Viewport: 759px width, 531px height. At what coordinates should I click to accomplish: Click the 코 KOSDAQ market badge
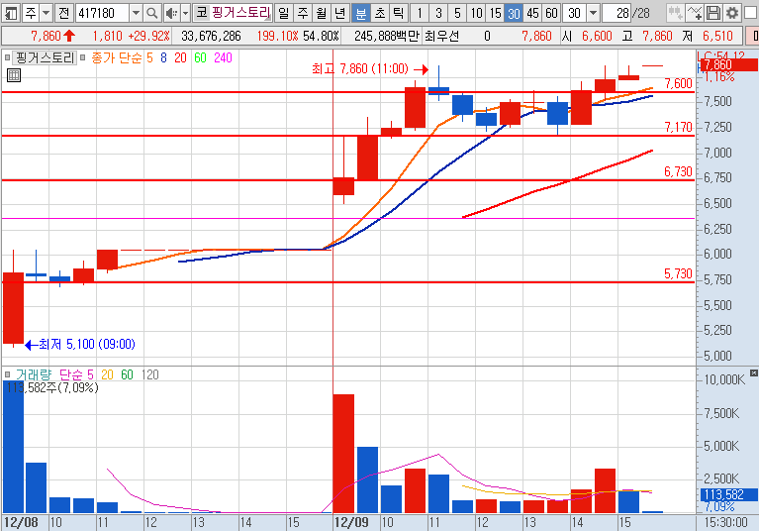(x=201, y=13)
